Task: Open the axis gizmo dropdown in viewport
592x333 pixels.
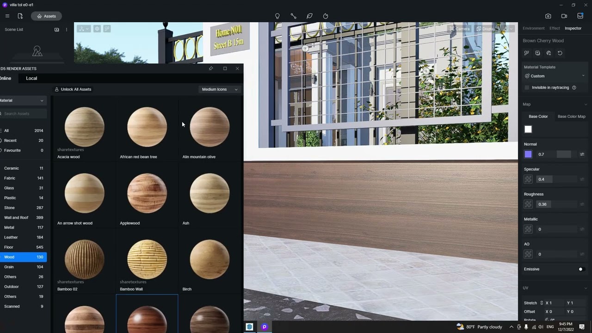Action: pos(84,29)
